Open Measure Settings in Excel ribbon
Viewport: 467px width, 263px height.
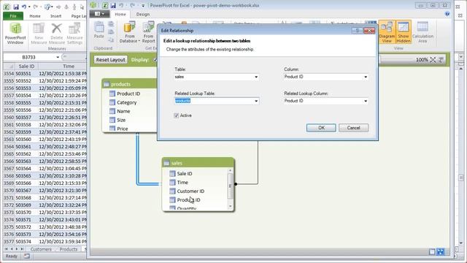pyautogui.click(x=74, y=34)
